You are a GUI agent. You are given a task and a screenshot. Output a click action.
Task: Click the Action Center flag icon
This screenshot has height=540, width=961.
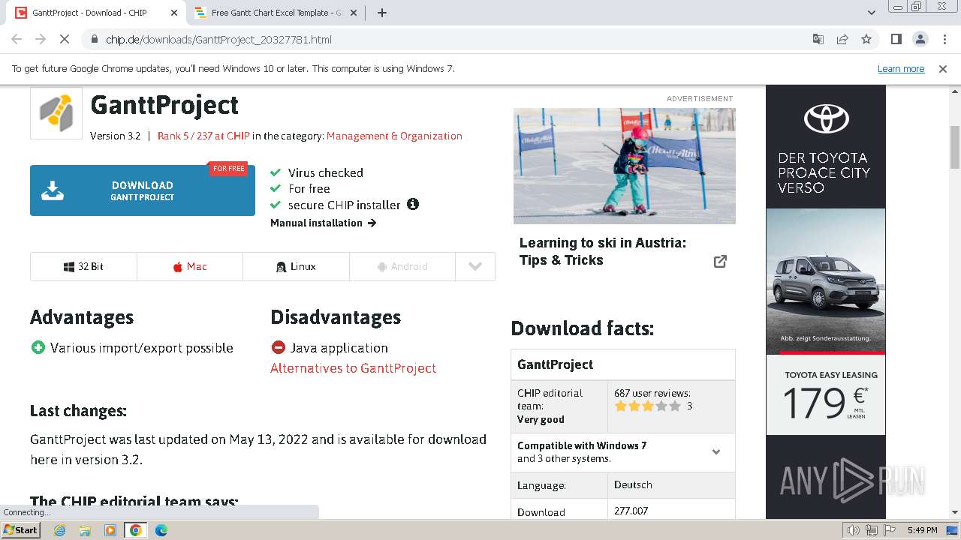pyautogui.click(x=890, y=530)
